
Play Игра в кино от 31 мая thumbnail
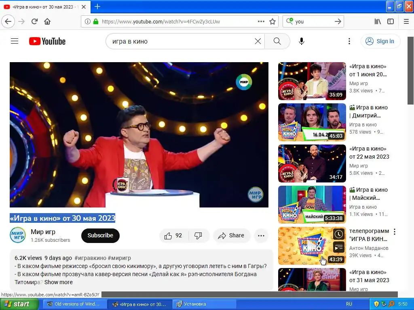pyautogui.click(x=312, y=279)
